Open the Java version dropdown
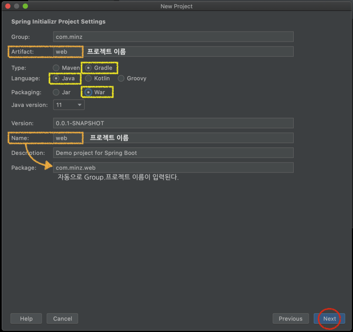 [x=68, y=105]
